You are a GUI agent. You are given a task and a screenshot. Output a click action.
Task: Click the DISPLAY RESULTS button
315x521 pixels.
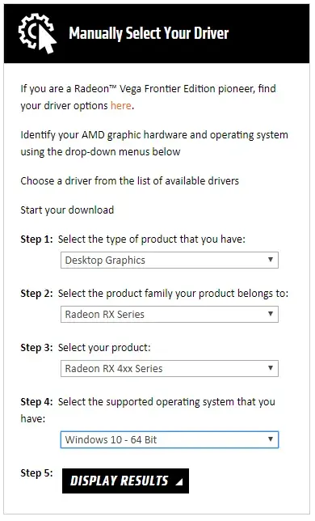[125, 481]
